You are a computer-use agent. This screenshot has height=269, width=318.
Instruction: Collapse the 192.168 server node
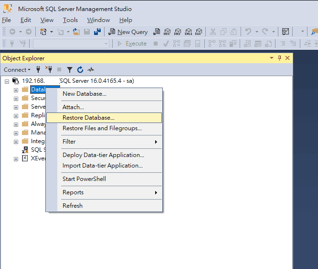coord(7,81)
